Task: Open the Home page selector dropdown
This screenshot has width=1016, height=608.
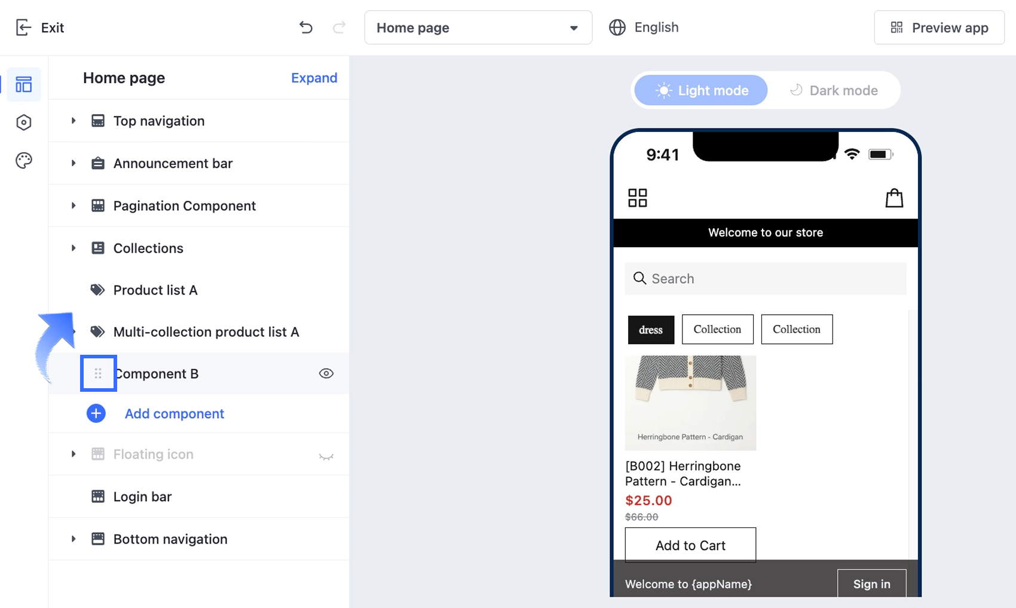Action: (x=478, y=27)
